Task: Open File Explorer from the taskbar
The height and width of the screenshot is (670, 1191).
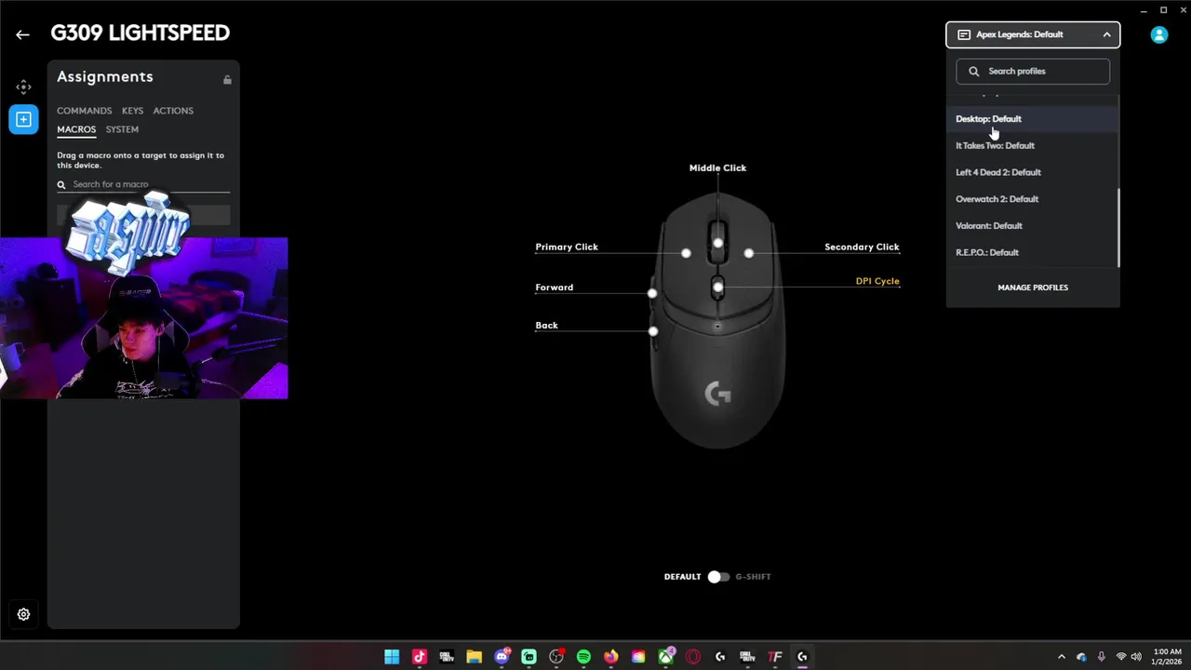Action: pos(474,657)
